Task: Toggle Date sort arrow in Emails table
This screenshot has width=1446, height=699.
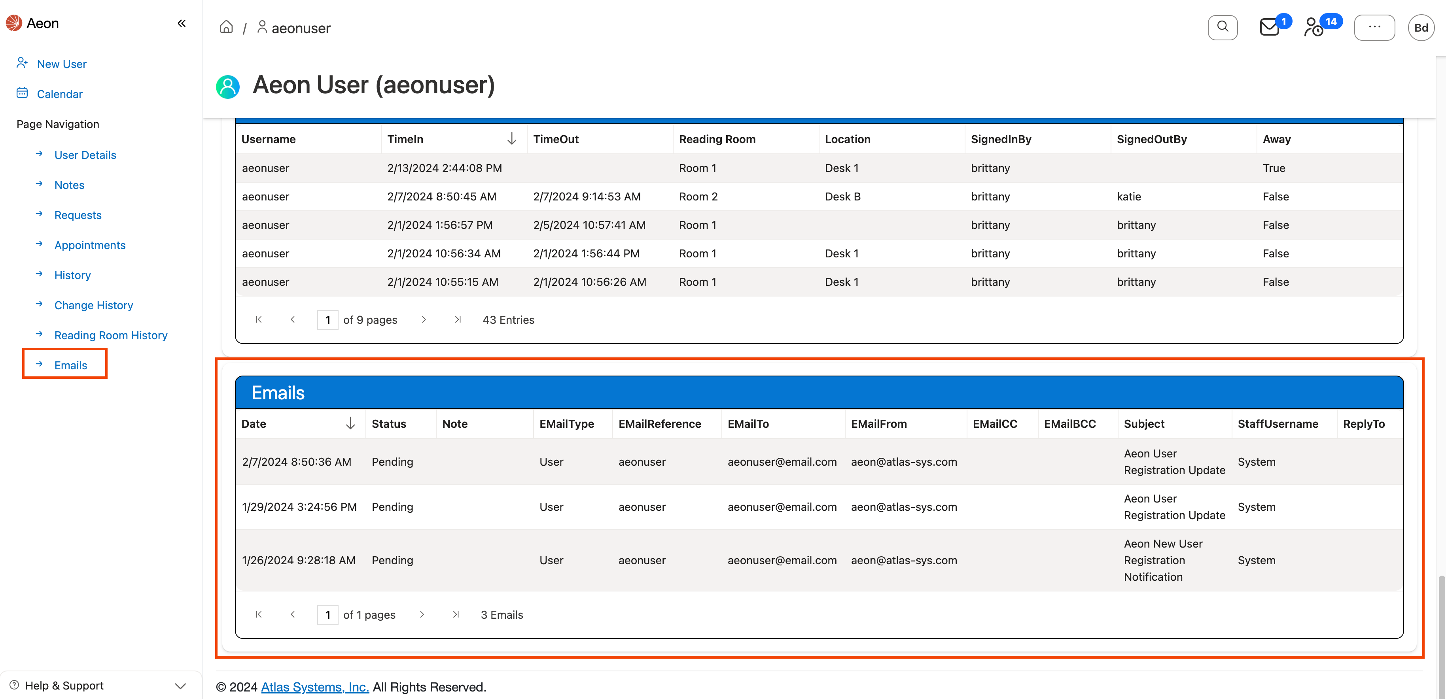Action: [x=351, y=423]
